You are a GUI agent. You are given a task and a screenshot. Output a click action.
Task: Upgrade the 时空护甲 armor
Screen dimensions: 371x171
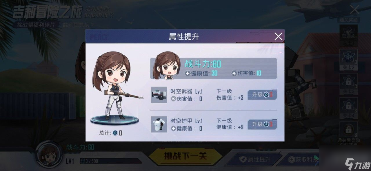[x=262, y=124]
